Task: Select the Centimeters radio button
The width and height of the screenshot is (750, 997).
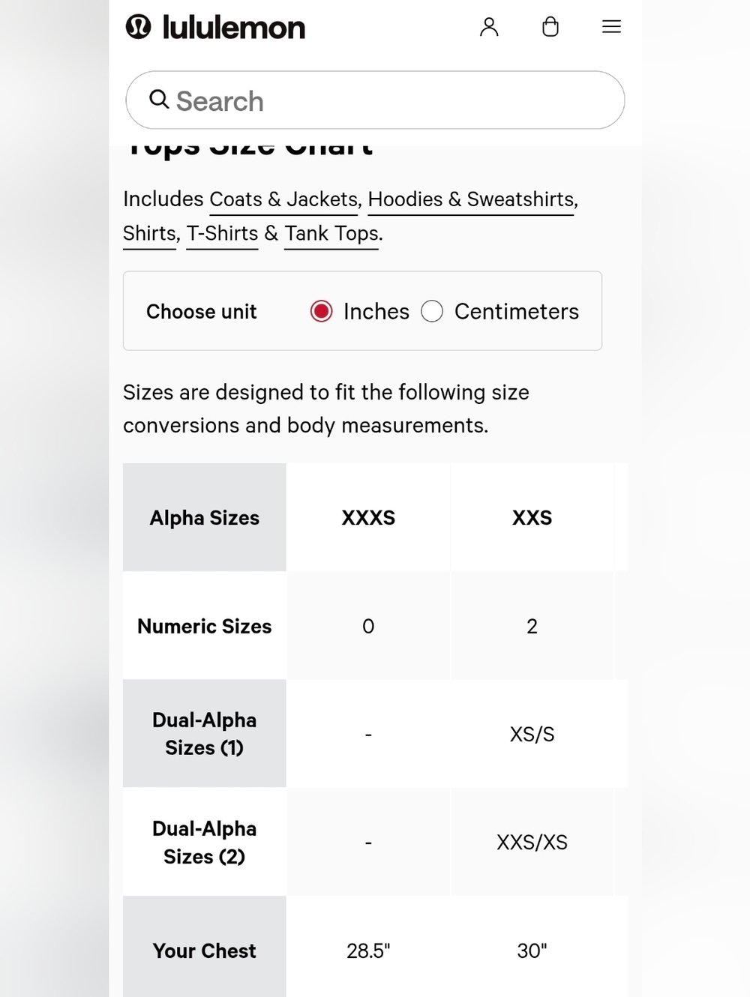Action: [432, 311]
